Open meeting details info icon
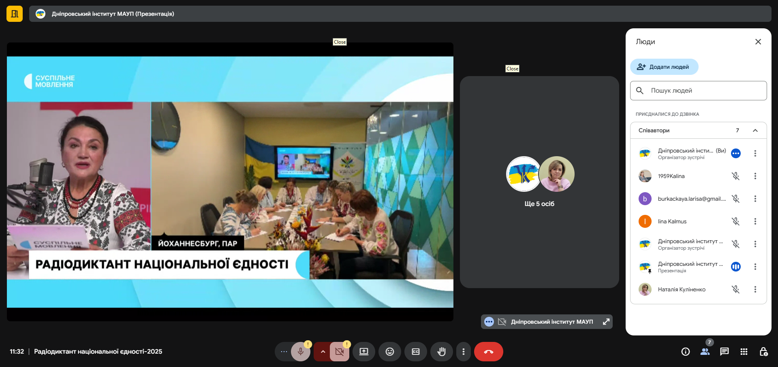Viewport: 778px width, 367px height. pos(685,352)
